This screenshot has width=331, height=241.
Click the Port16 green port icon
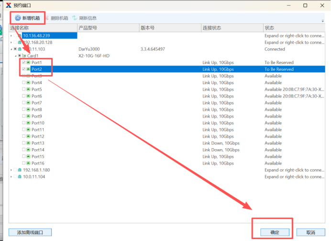click(x=28, y=163)
